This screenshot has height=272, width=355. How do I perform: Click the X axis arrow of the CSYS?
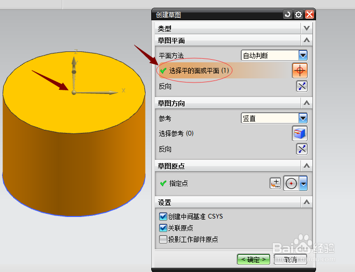tap(97, 92)
